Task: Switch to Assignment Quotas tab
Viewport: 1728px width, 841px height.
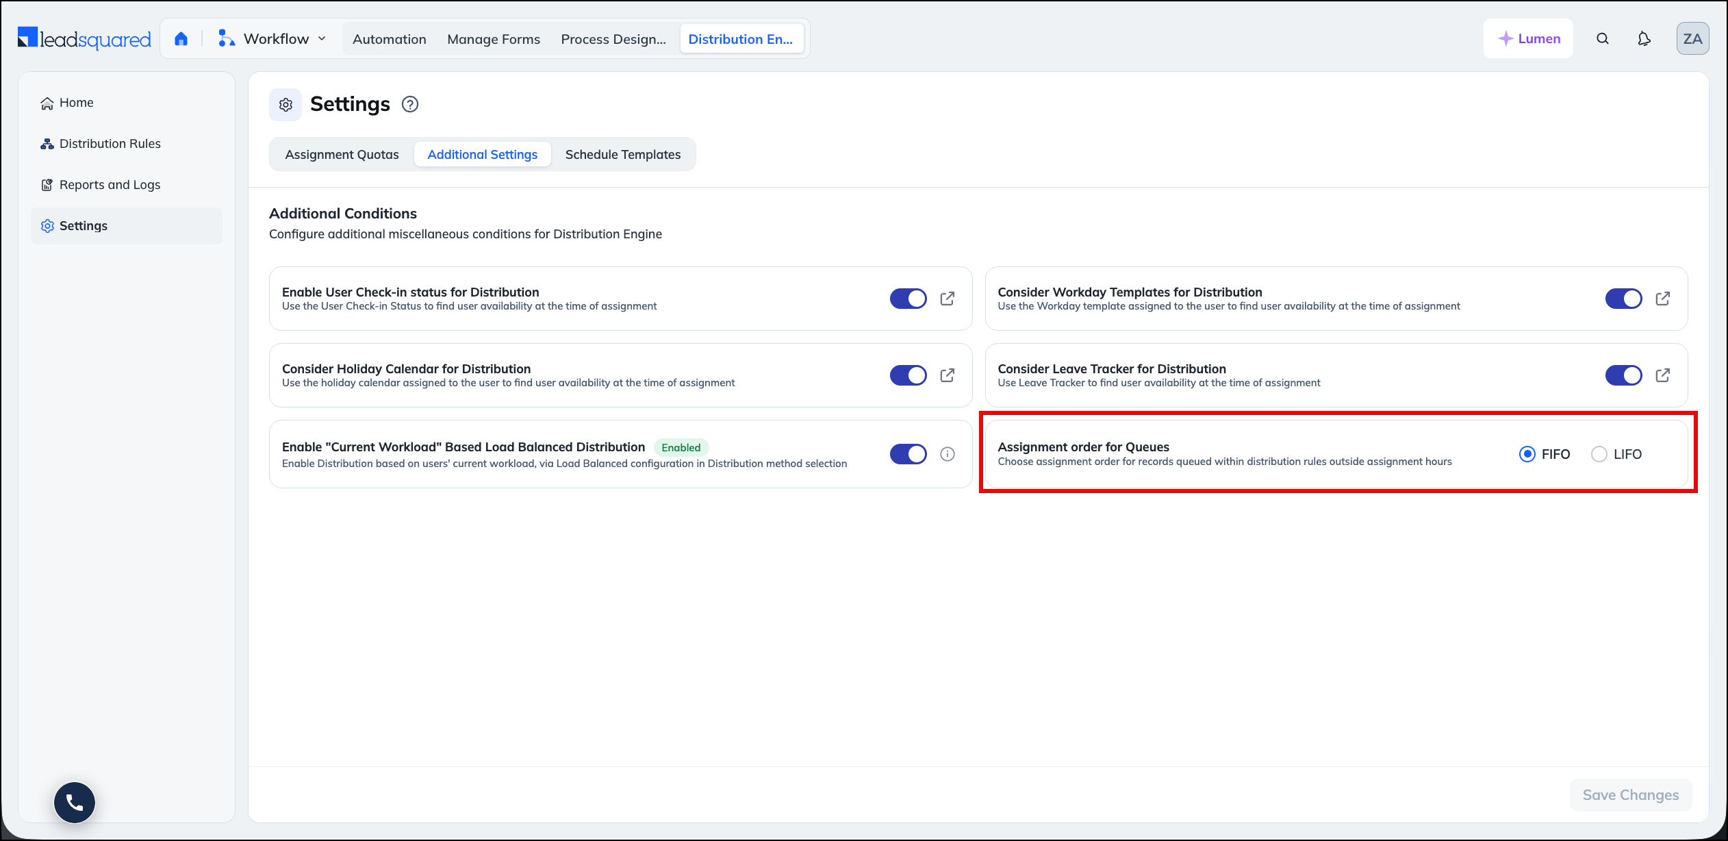Action: point(342,155)
